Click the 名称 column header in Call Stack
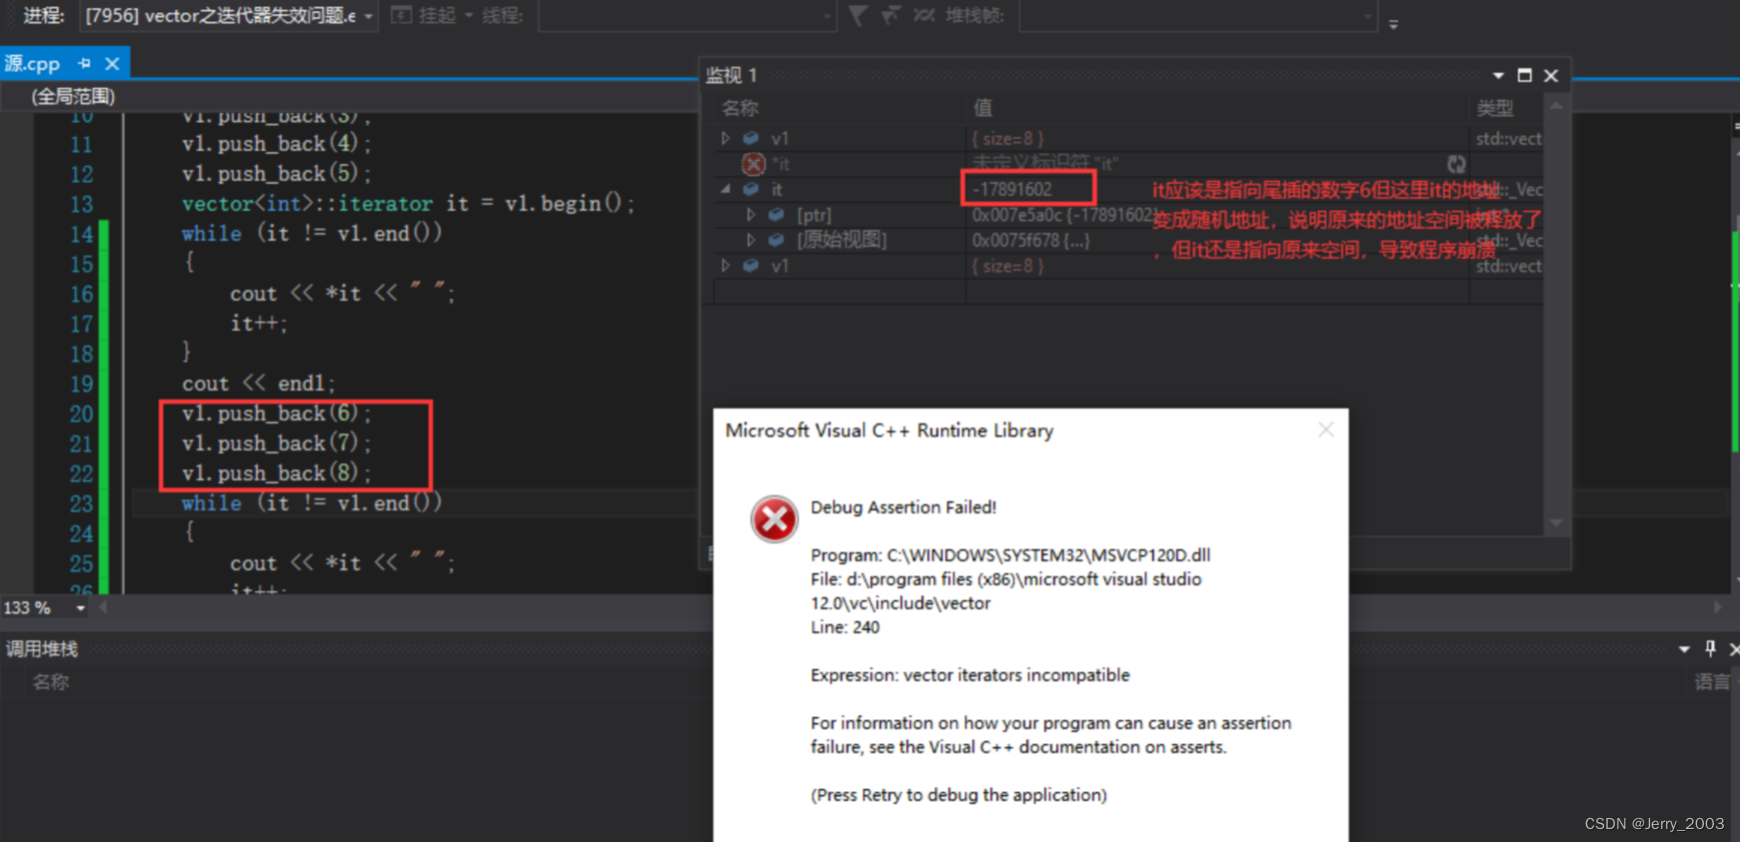The height and width of the screenshot is (842, 1740). pyautogui.click(x=51, y=682)
